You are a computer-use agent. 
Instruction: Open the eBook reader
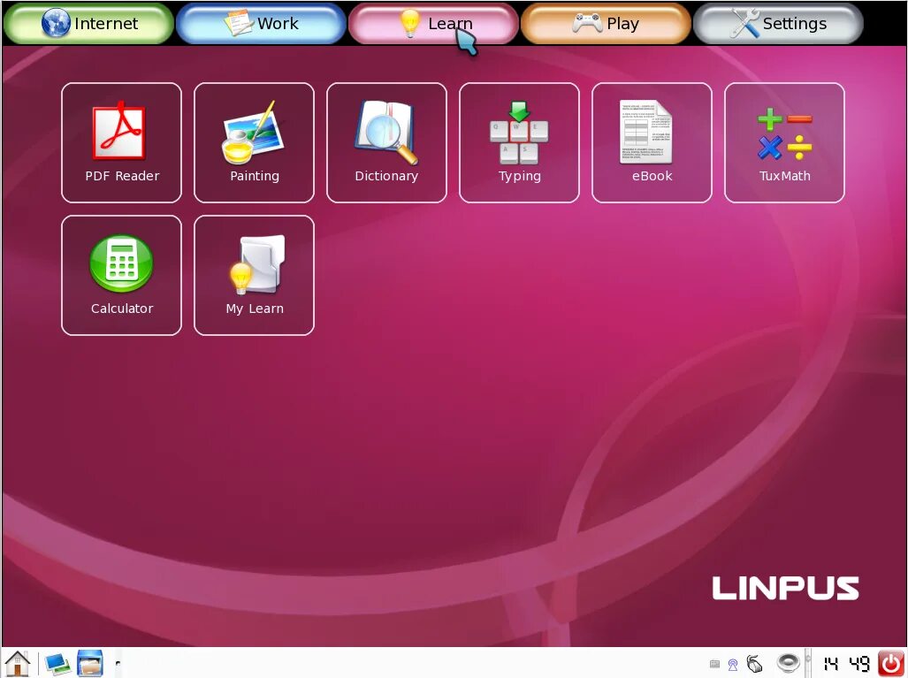(x=652, y=142)
